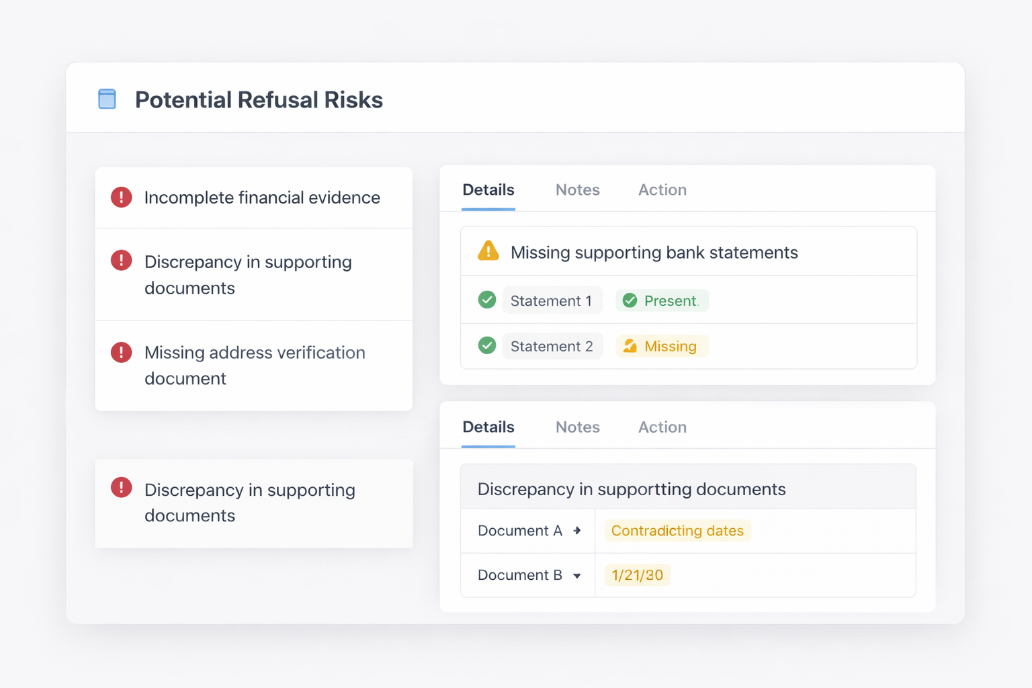Click the red alert icon on Missing address verification
This screenshot has height=688, width=1032.
(121, 352)
